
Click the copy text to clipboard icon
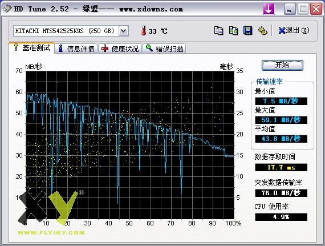coord(218,31)
